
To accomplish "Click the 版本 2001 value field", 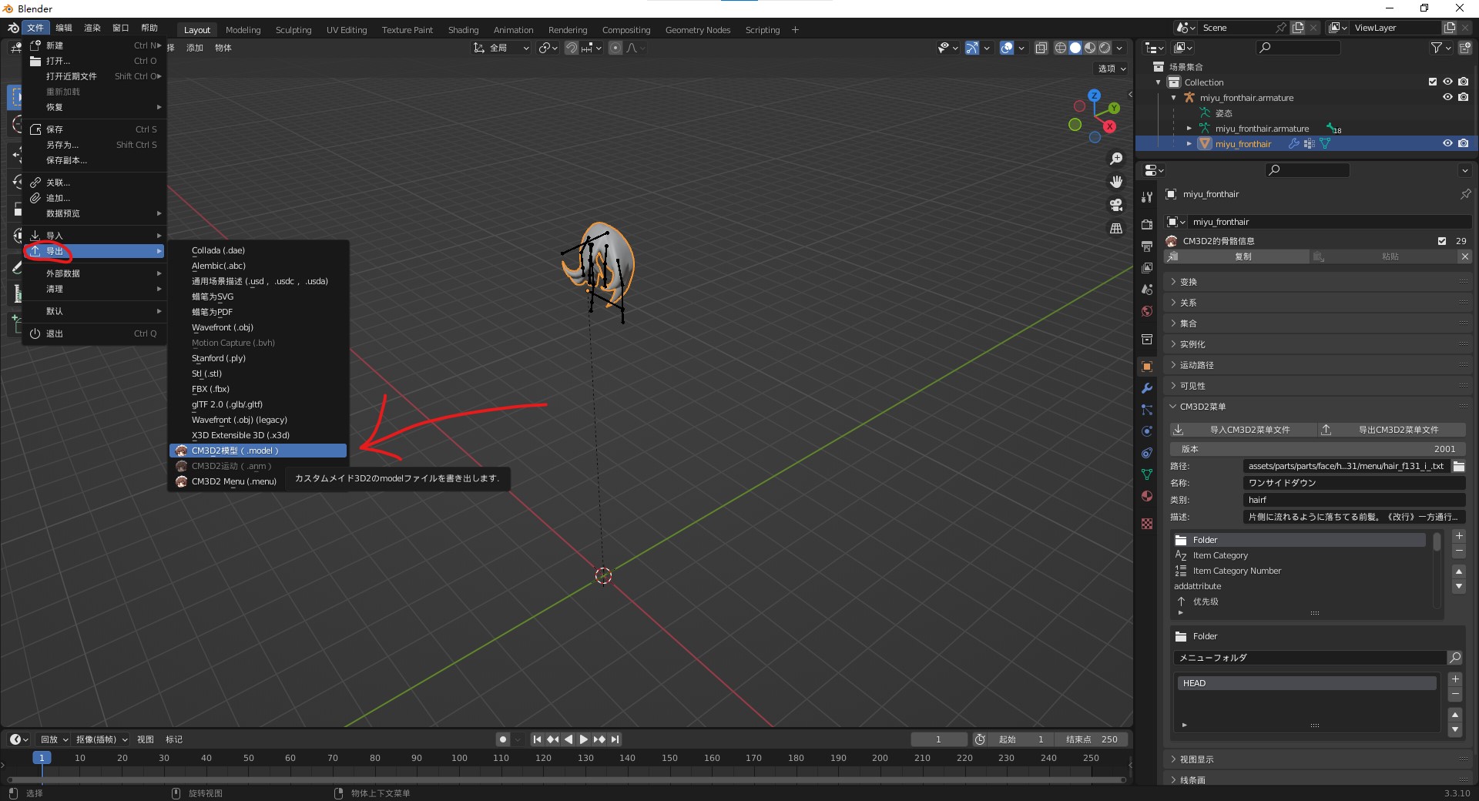I will click(x=1318, y=449).
